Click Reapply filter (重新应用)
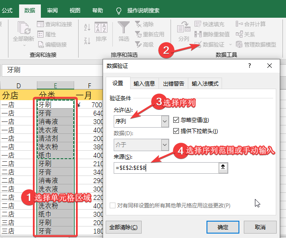This screenshot has width=286, height=238. coord(150,34)
